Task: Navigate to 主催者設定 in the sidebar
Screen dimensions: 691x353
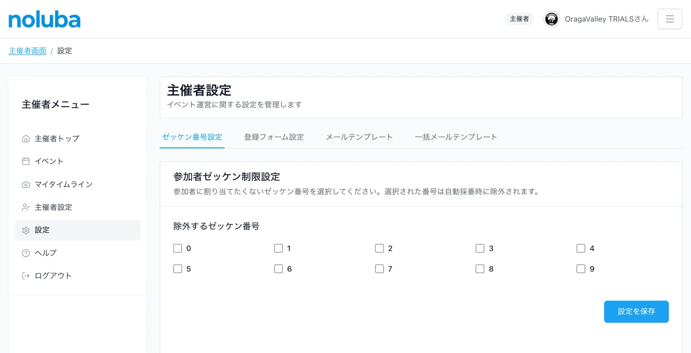Action: point(78,208)
